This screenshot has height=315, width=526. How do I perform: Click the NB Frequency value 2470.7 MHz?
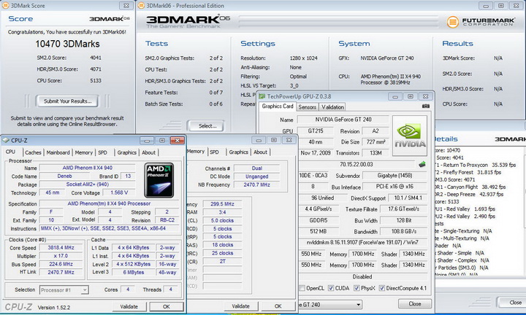pos(256,184)
